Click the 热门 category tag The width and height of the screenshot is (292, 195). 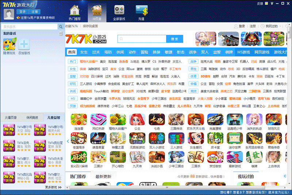click(x=73, y=61)
